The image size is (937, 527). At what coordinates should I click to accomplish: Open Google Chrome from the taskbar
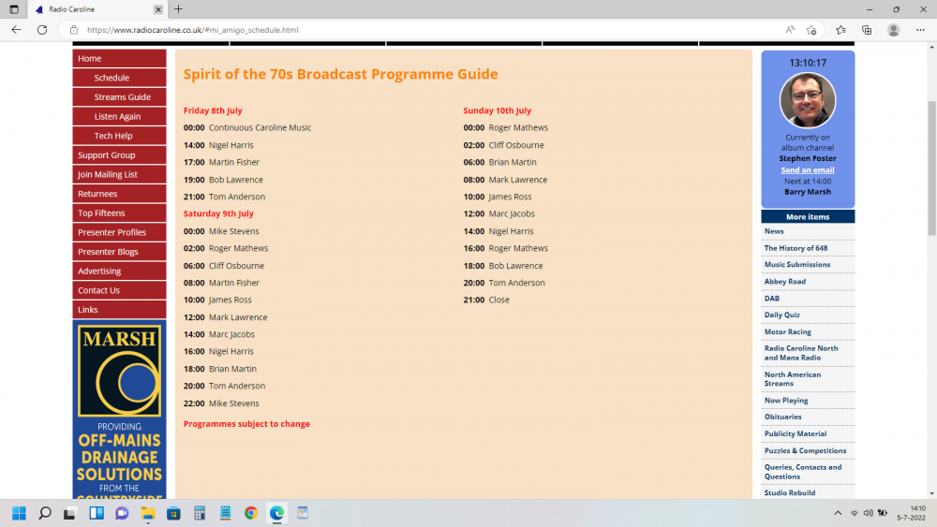(250, 513)
